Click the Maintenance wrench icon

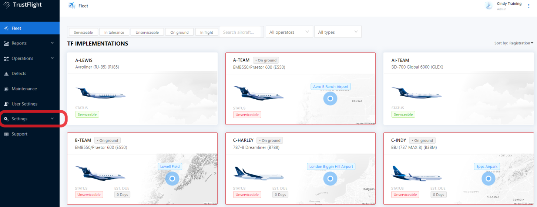click(x=6, y=89)
